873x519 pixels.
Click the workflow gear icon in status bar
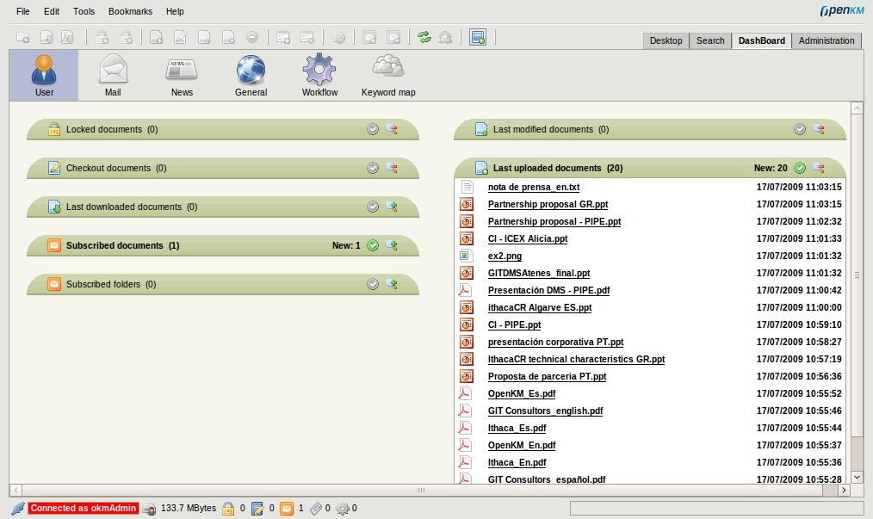[343, 509]
